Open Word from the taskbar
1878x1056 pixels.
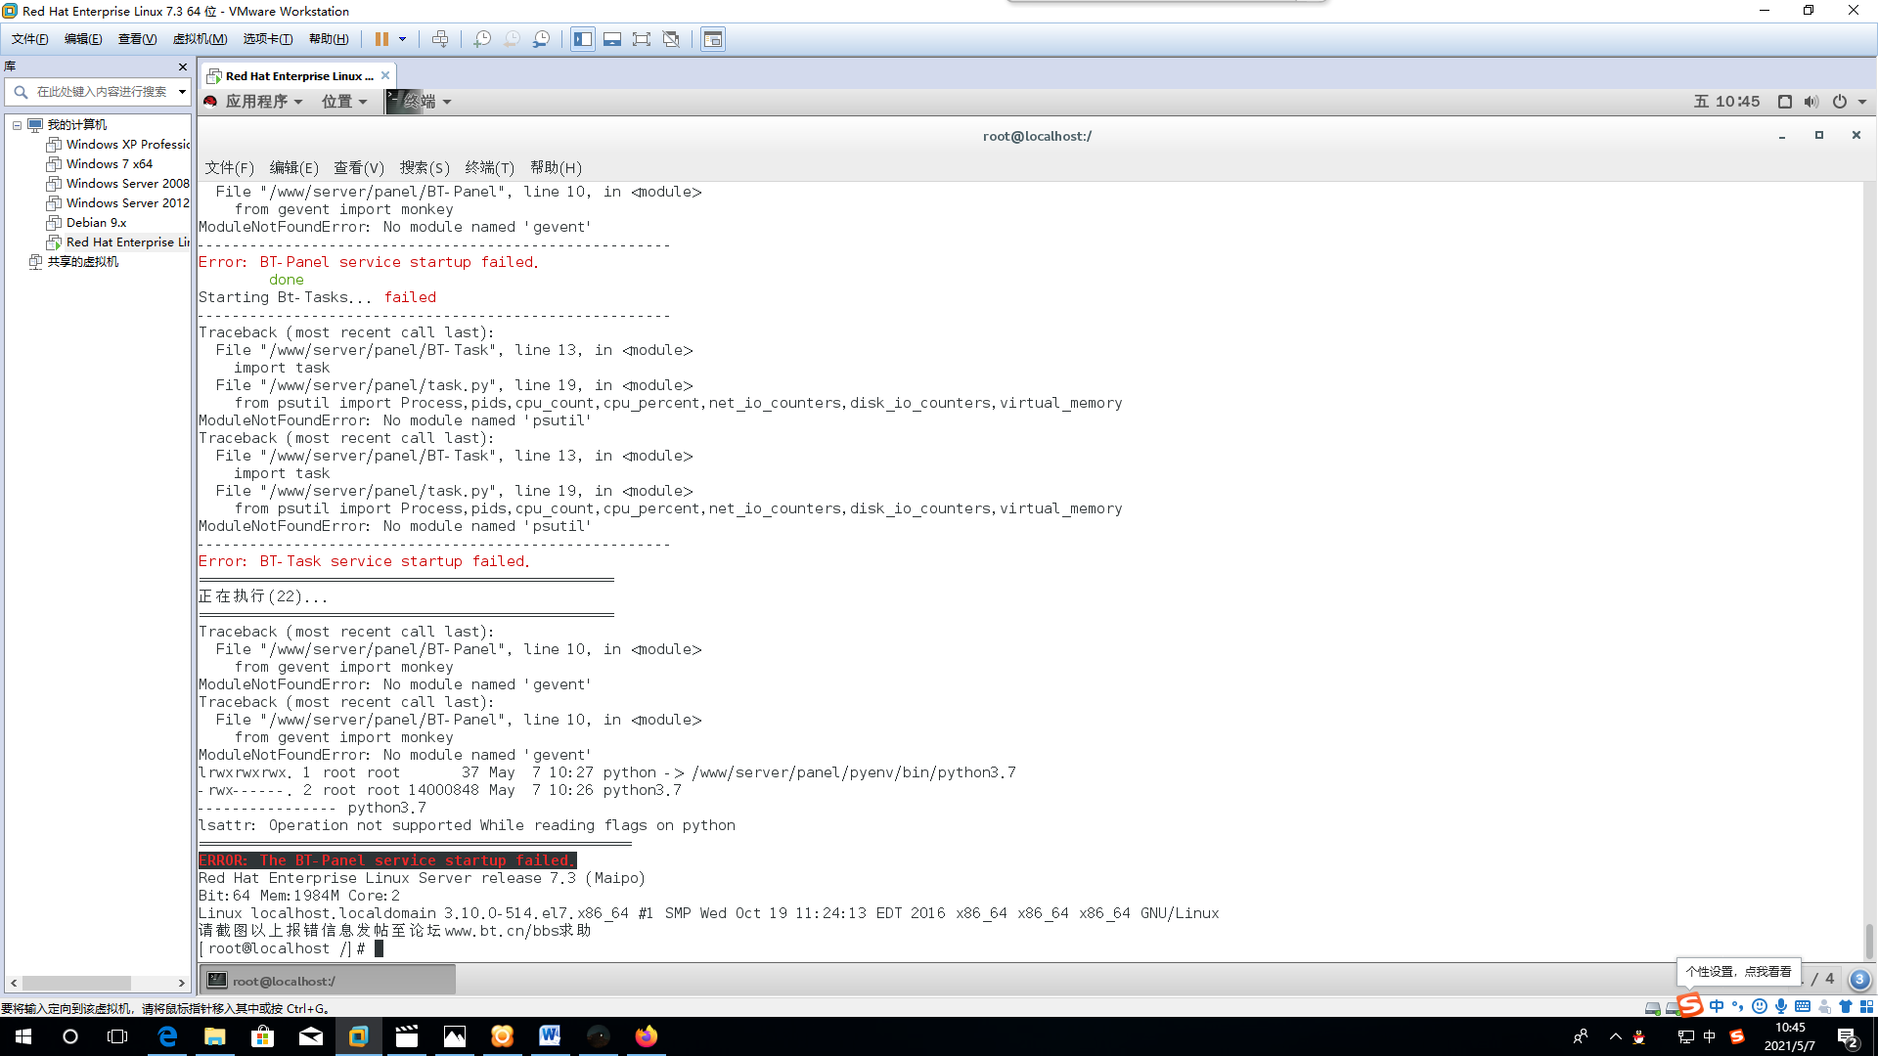(550, 1036)
